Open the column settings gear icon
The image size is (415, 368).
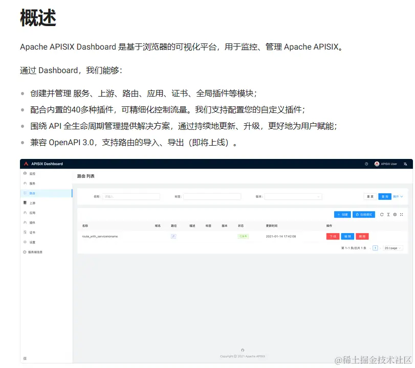(395, 214)
